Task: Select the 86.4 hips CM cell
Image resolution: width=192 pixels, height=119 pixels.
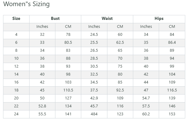Action: (172, 43)
